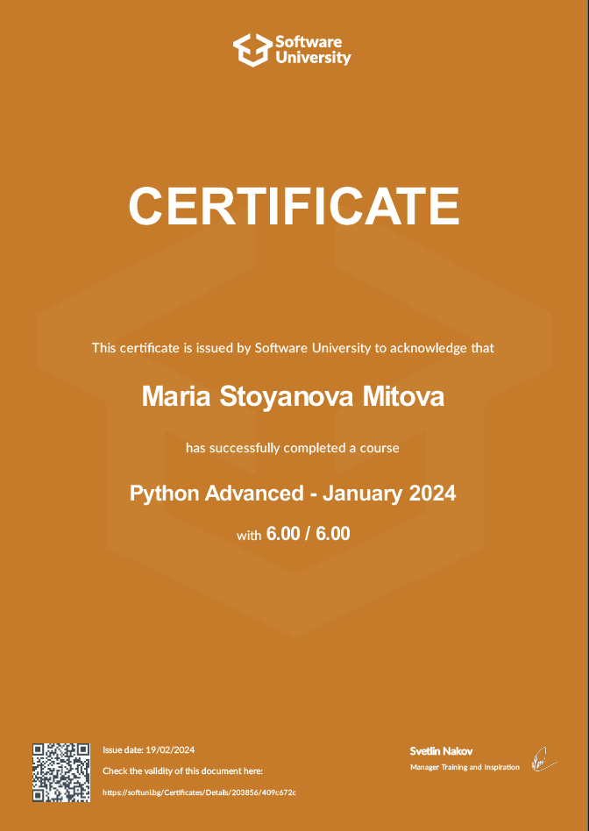Click the Manager Training and Inspiration title
589x831 pixels.
point(465,767)
